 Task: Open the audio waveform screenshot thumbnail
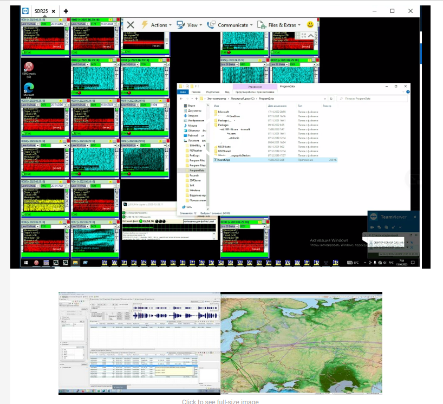pos(139,343)
